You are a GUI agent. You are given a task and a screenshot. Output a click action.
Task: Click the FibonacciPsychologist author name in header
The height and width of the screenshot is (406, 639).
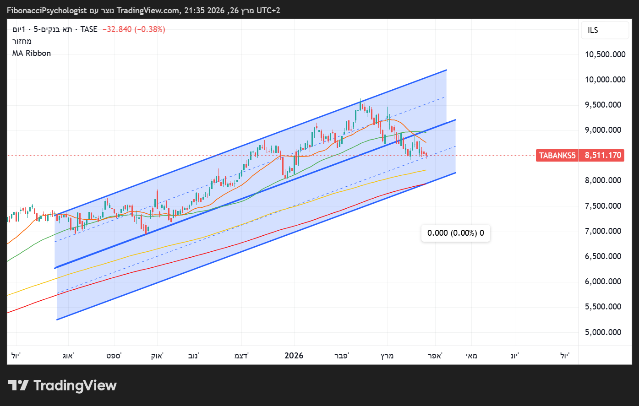click(x=47, y=11)
